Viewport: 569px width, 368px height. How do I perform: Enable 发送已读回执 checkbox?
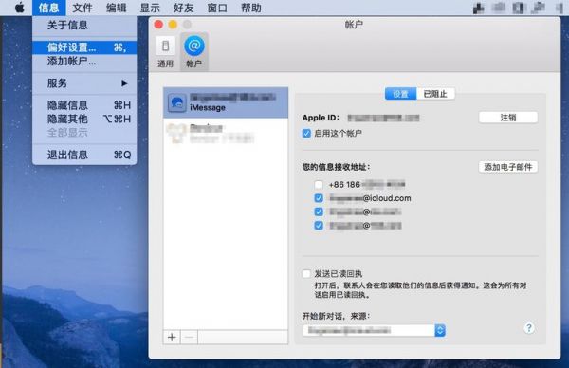pyautogui.click(x=306, y=274)
